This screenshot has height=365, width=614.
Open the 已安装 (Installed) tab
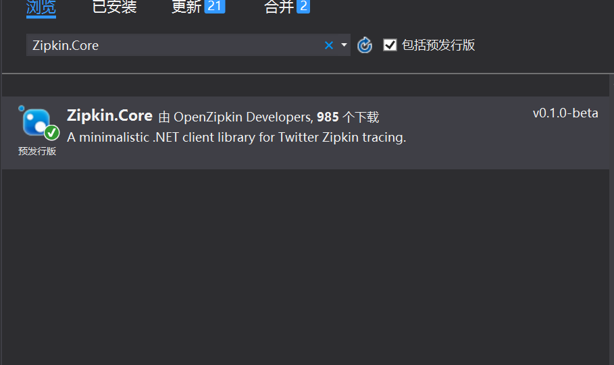click(114, 7)
